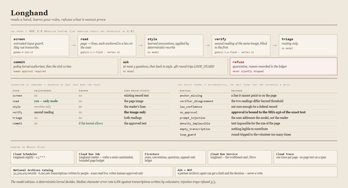Click the "Longhand" page title
Image resolution: width=348 pixels, height=188 pixels.
(x=29, y=13)
